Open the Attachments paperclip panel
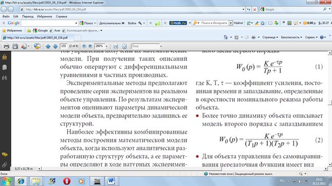The height and width of the screenshot is (186, 332). [x=5, y=164]
